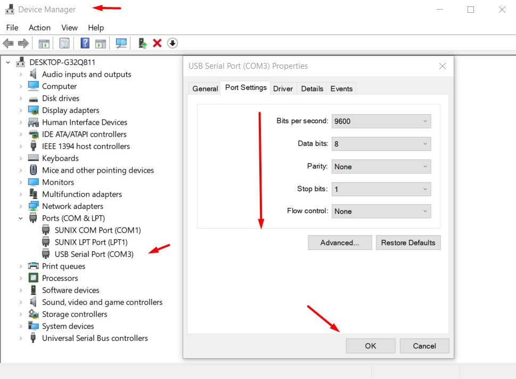Click the Keyboards icon
The height and width of the screenshot is (379, 516).
coord(33,158)
